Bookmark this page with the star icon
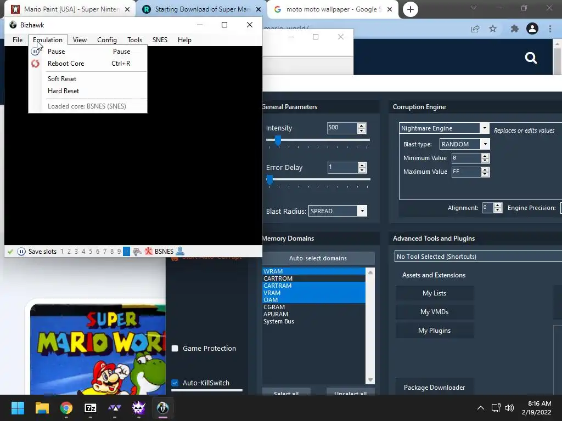Viewport: 562px width, 421px height. point(493,29)
